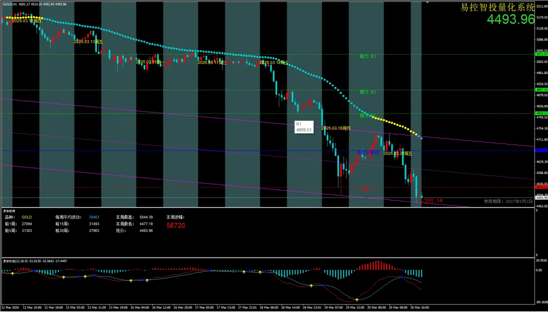This screenshot has height=312, width=548.
Task: Select the 2026.03.12 周四 date label
Action: [x=26, y=21]
